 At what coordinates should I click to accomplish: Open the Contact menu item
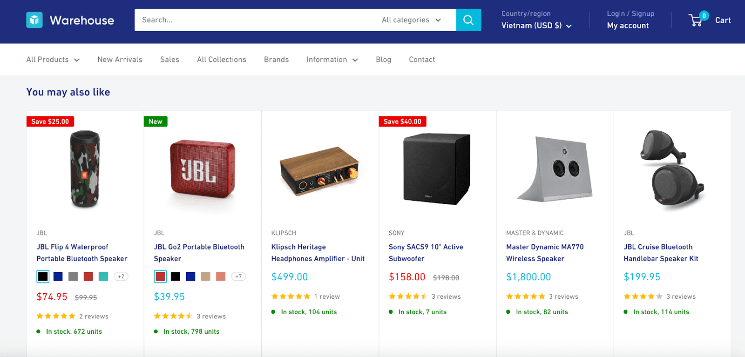(x=422, y=60)
